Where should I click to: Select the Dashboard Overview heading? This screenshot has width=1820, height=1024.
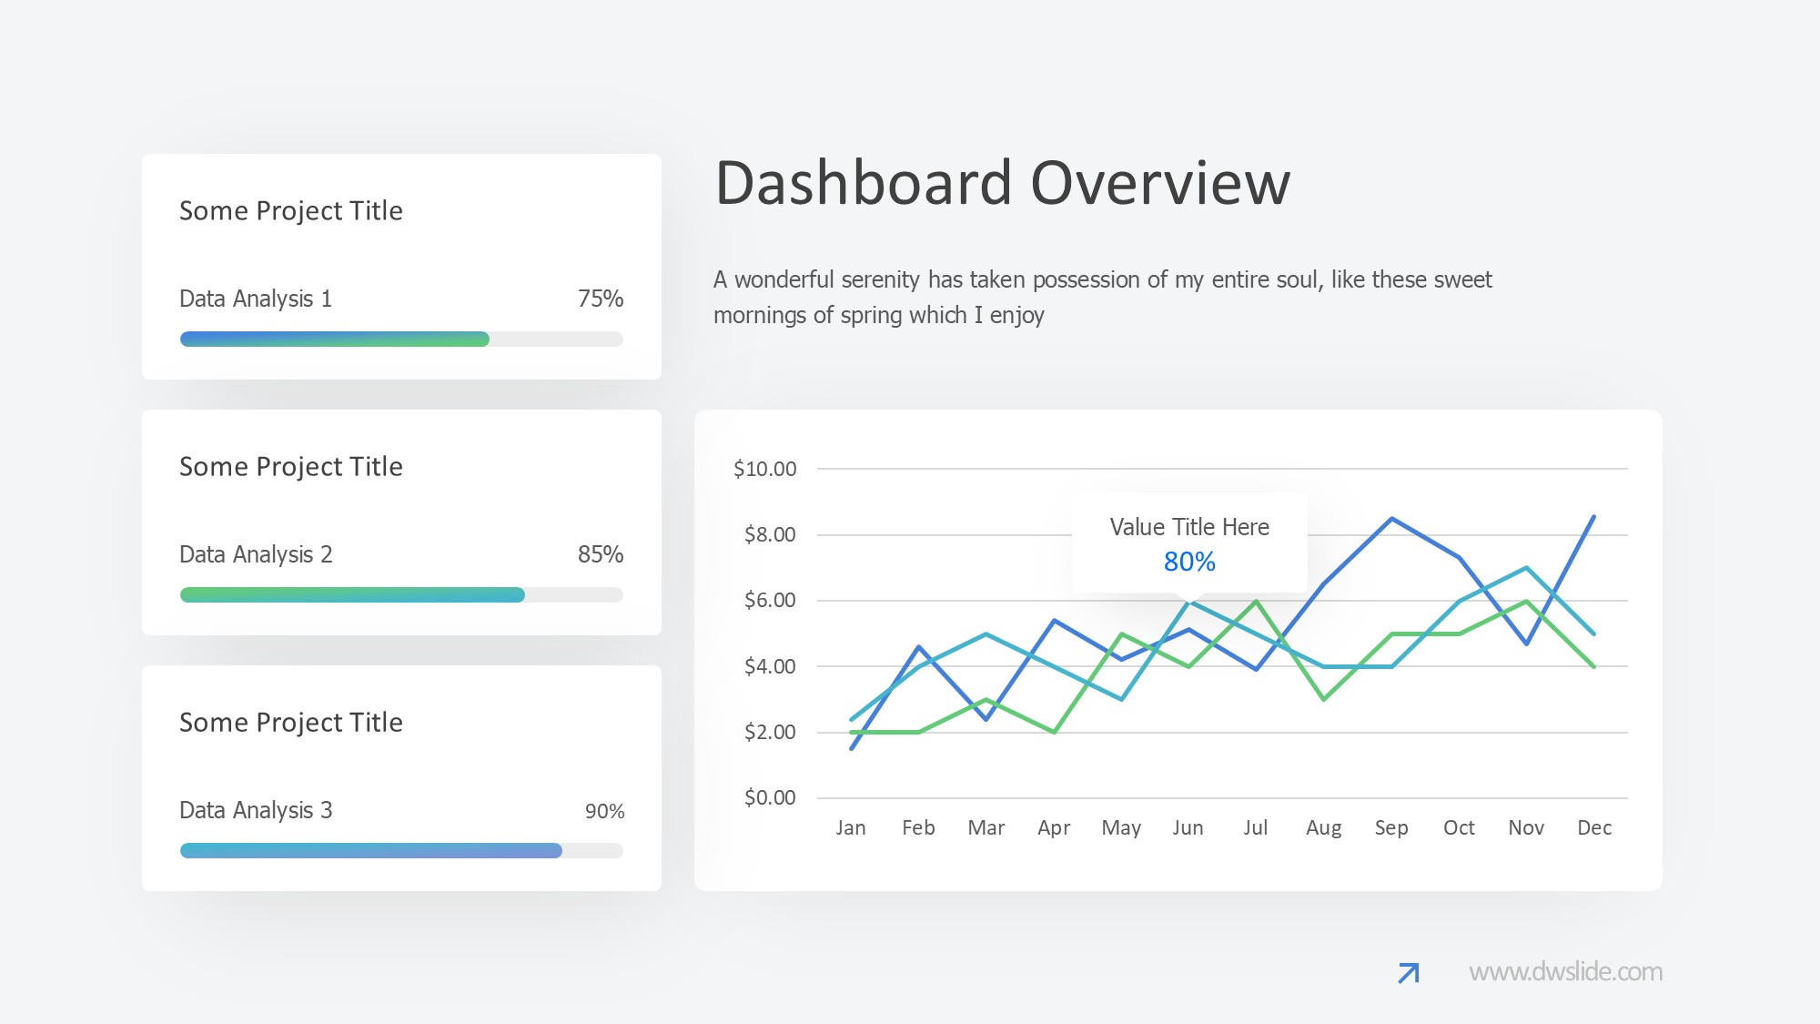pyautogui.click(x=1002, y=183)
